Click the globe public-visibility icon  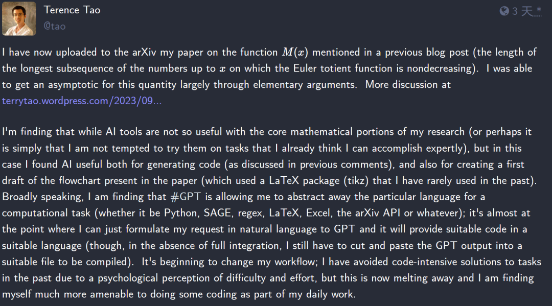(504, 11)
